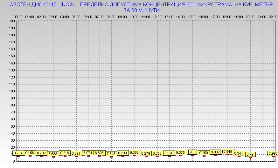278x168 pixels.
Task: Click the 8.344 data label
Action: pyautogui.click(x=239, y=153)
